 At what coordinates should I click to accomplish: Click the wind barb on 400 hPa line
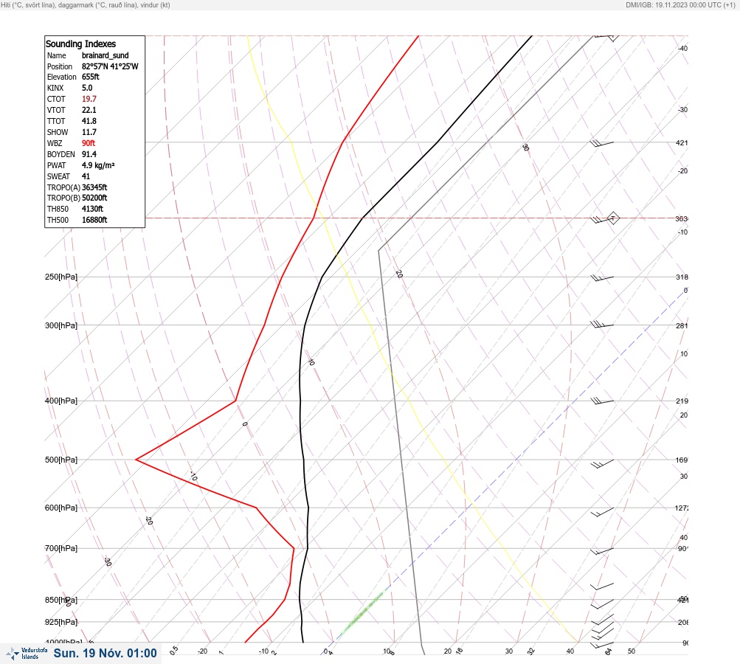(602, 401)
